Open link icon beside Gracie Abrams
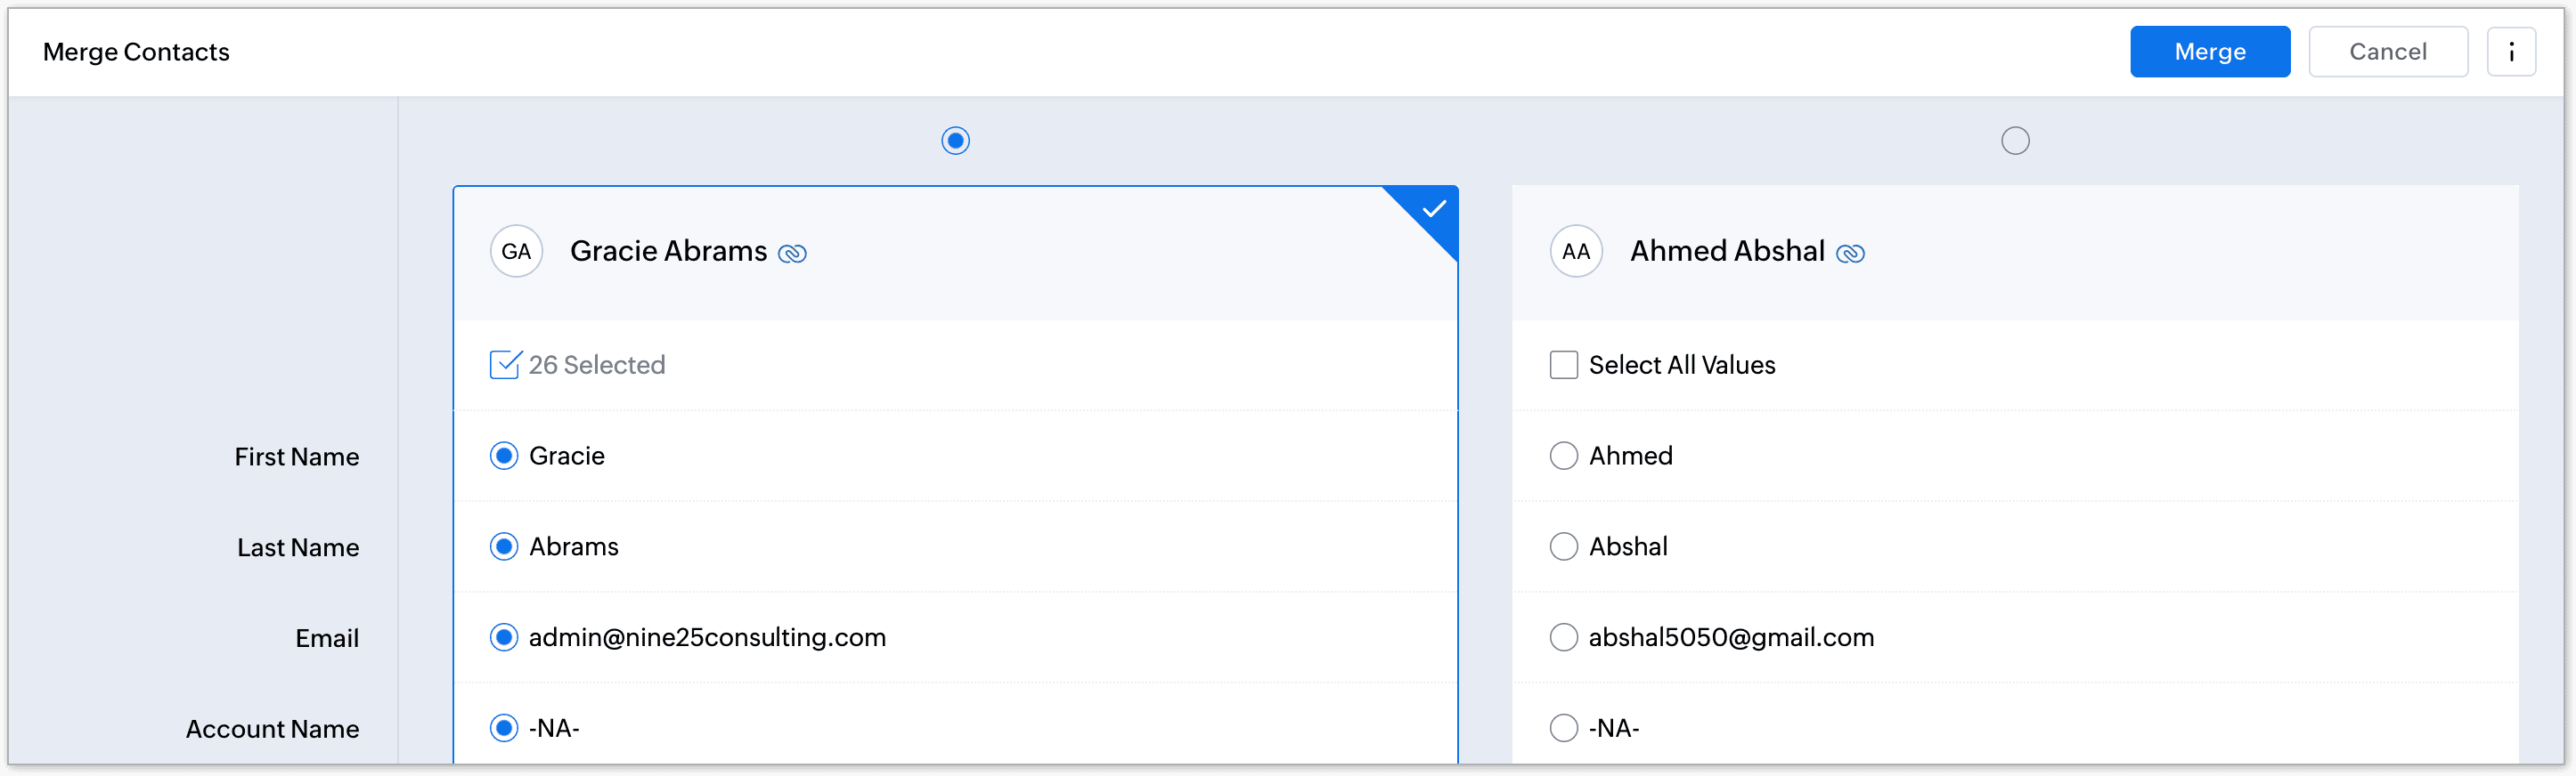2576x776 pixels. tap(792, 254)
